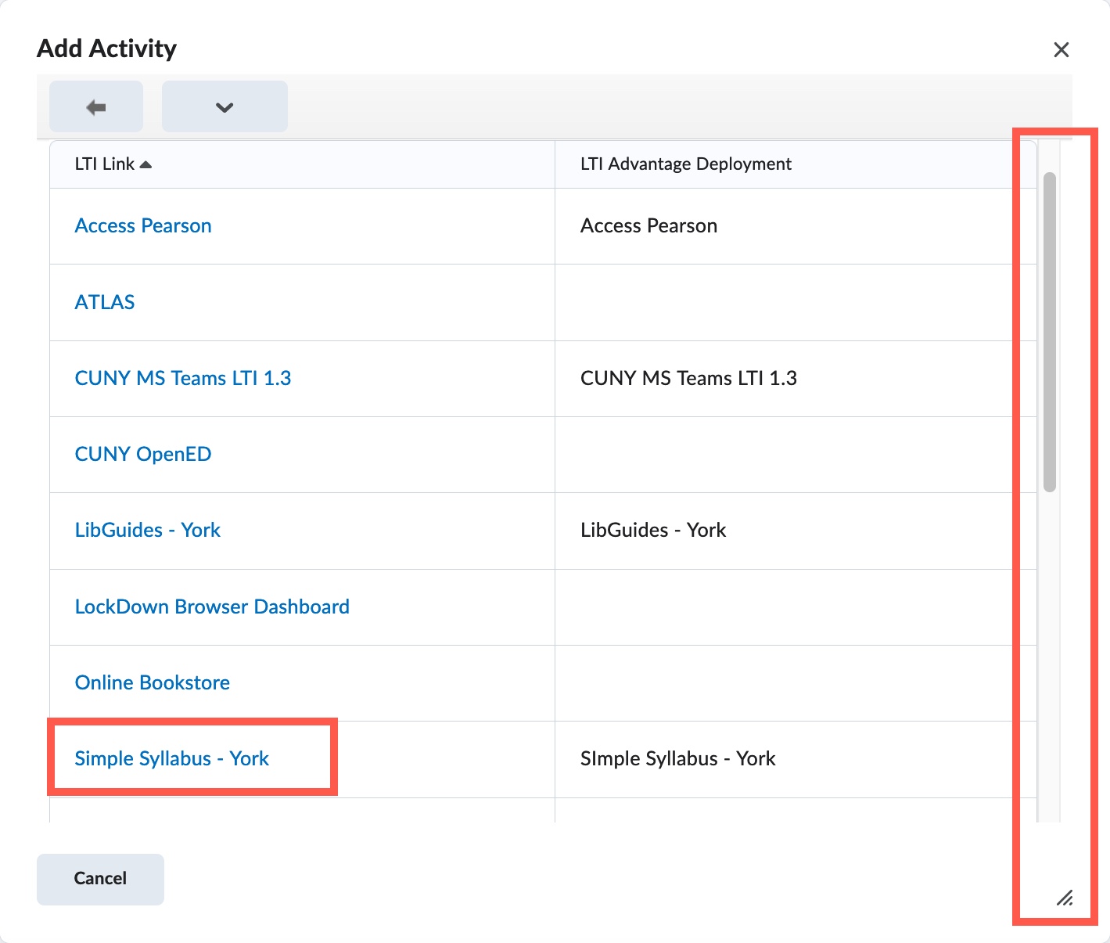Choose the LibGuides - York link
This screenshot has height=943, width=1110.
[x=148, y=530]
